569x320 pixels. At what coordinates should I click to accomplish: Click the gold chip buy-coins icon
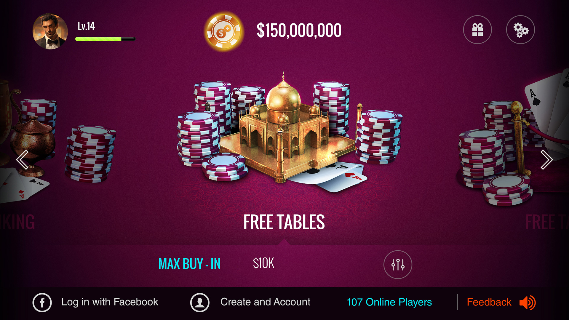click(x=224, y=31)
